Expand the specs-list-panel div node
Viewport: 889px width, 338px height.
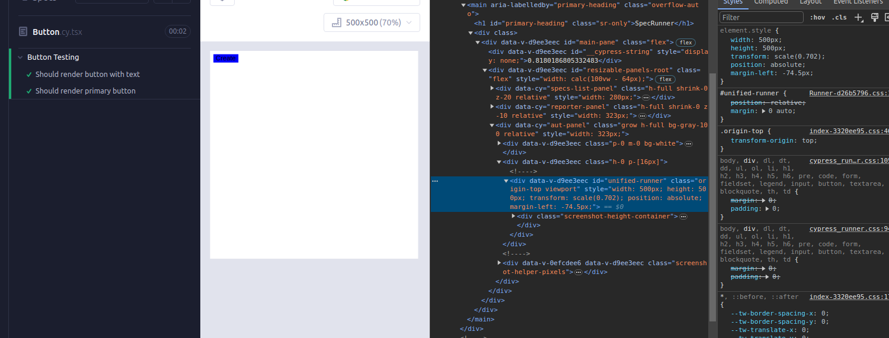click(493, 88)
